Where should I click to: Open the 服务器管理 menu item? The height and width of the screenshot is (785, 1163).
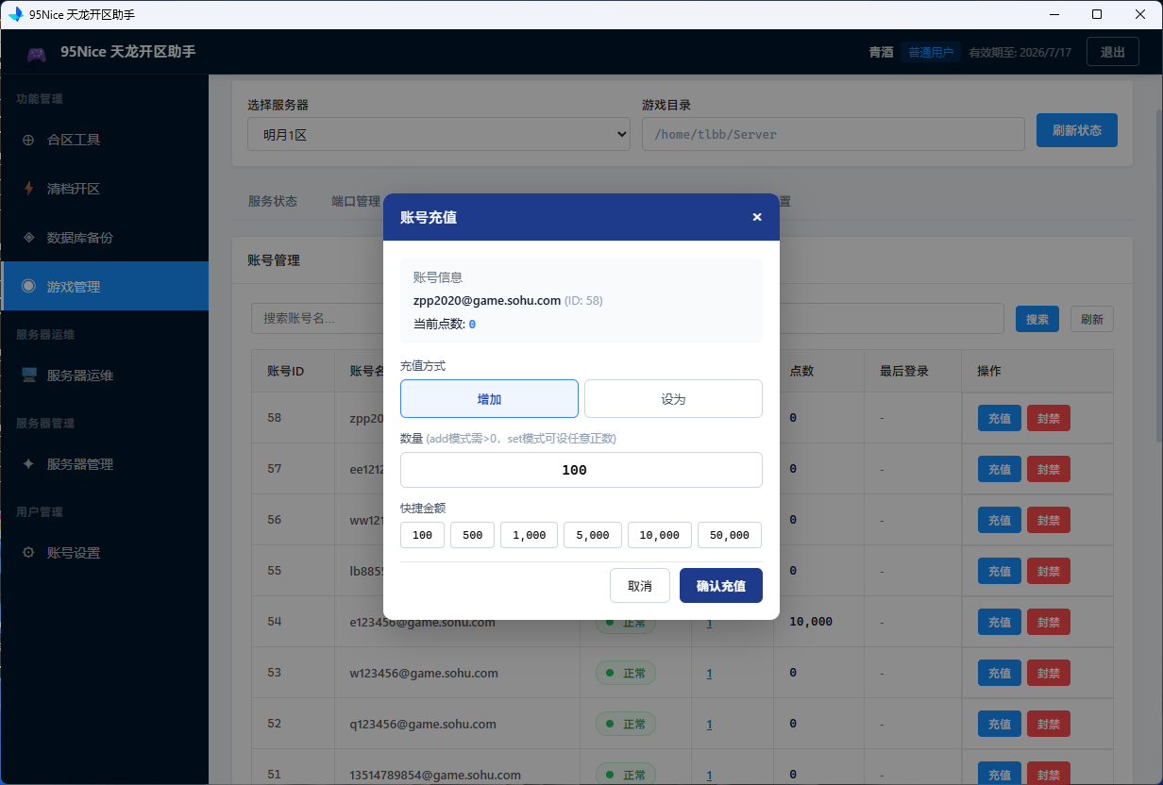(x=104, y=464)
